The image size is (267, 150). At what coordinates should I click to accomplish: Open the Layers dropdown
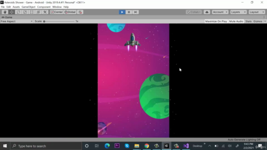[x=238, y=12]
